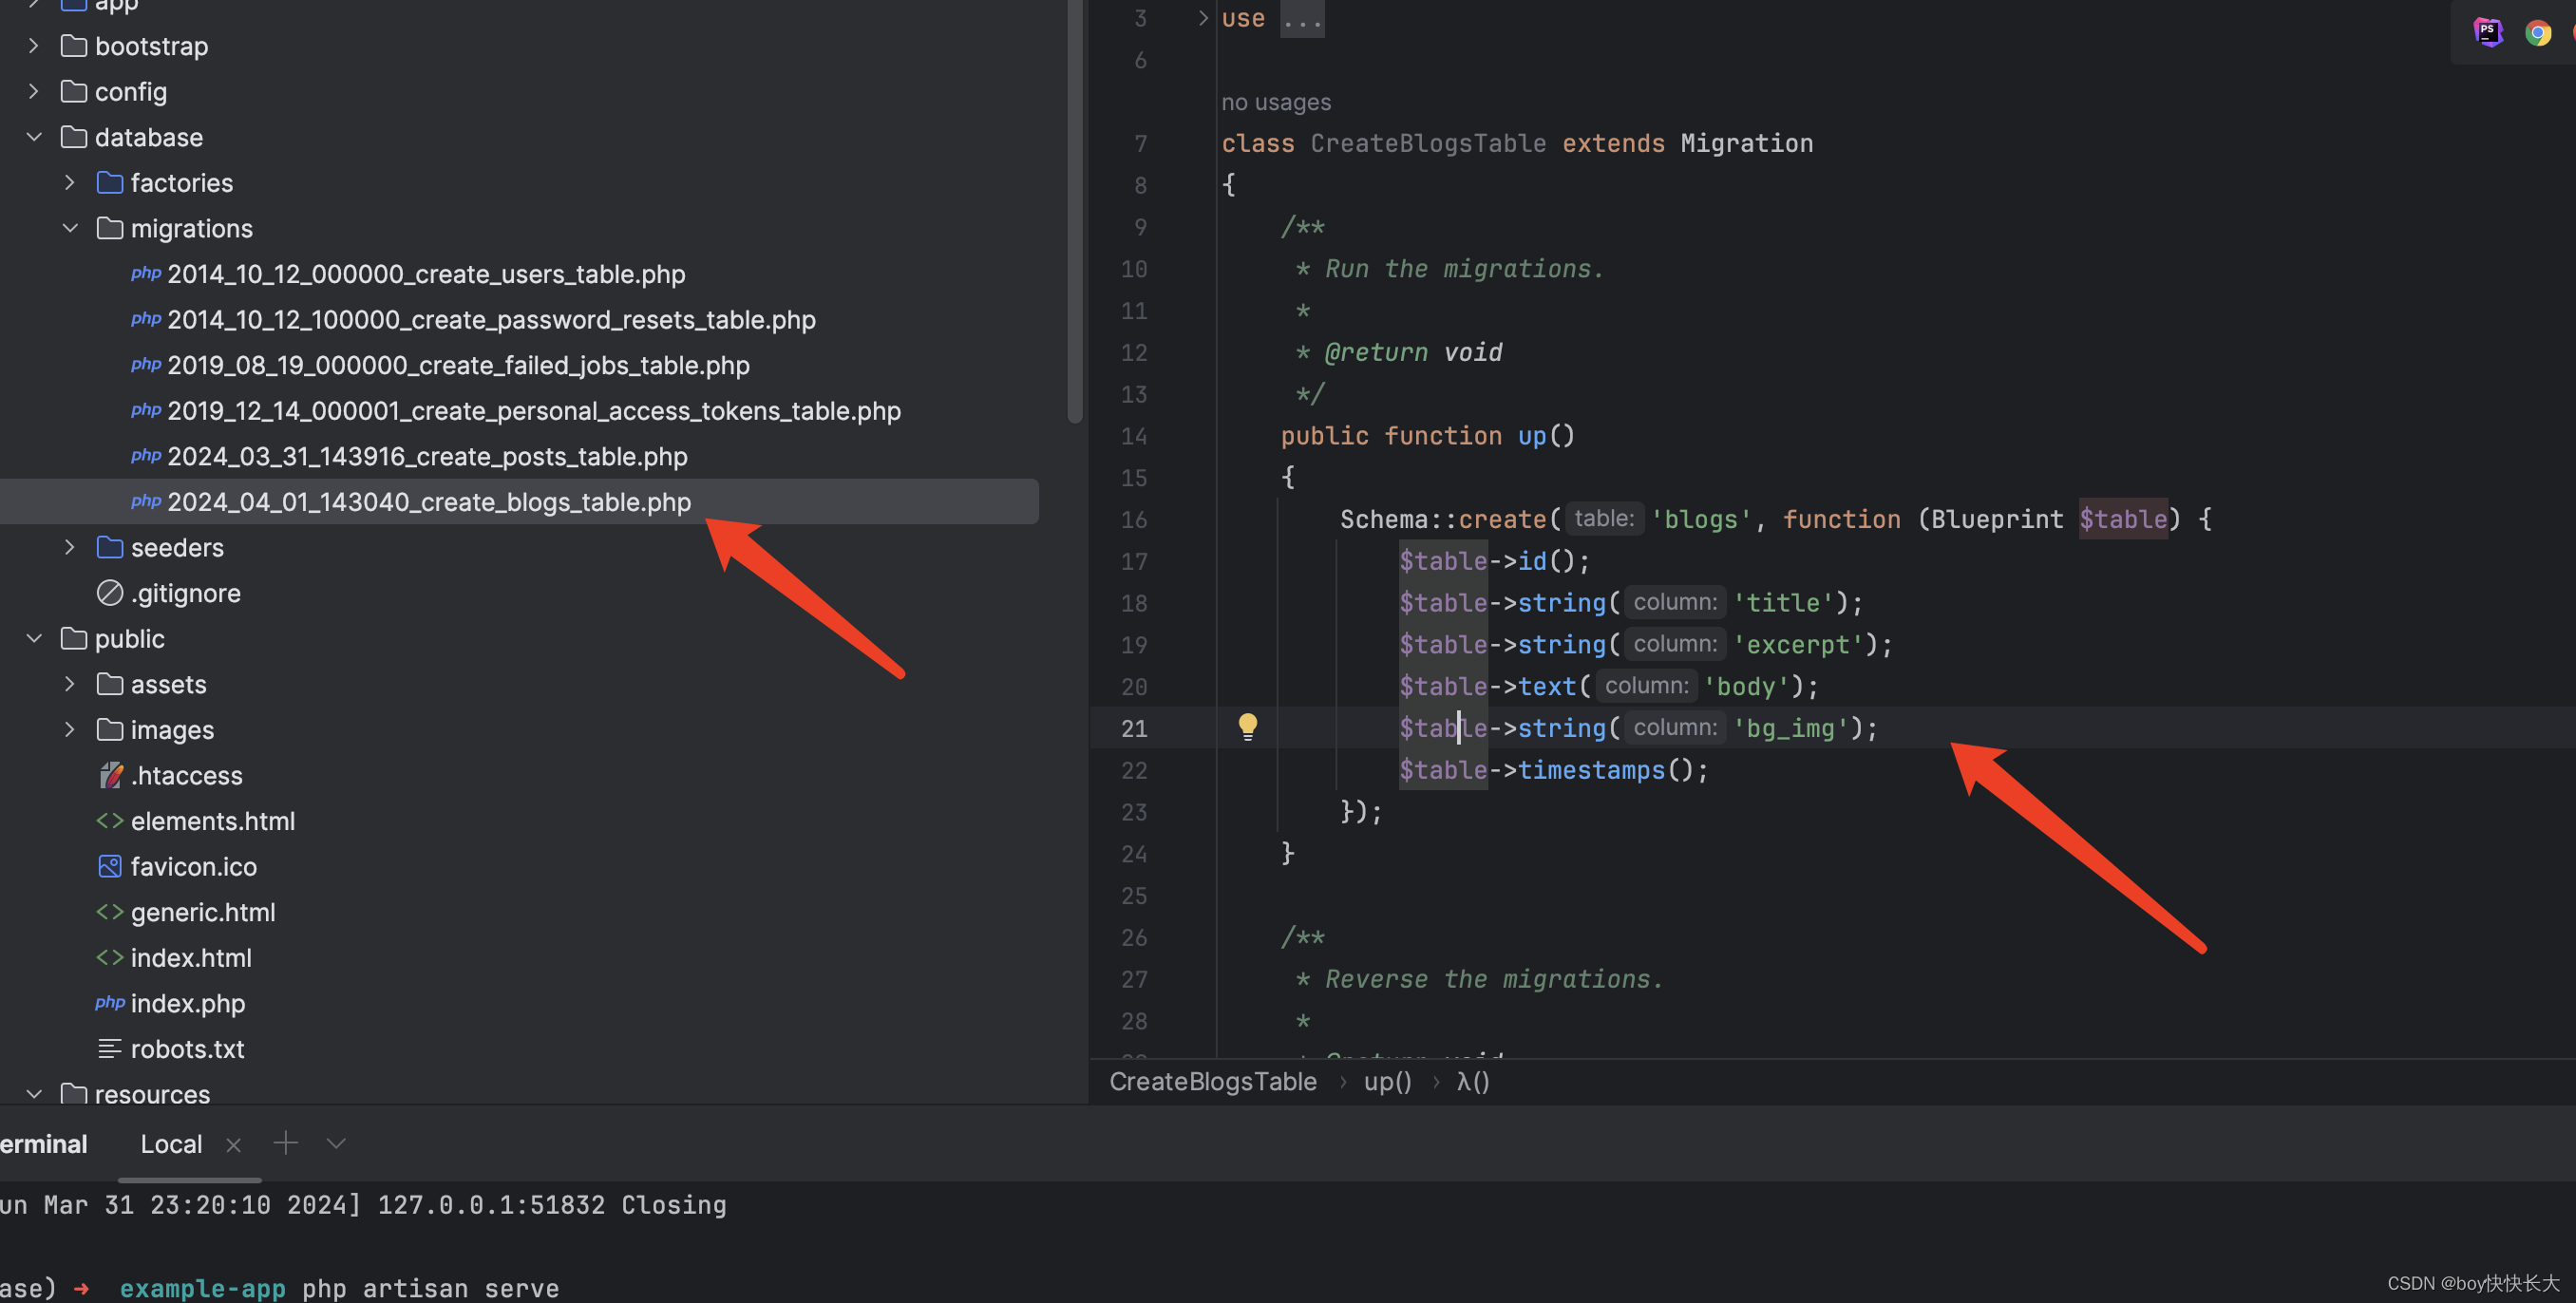
Task: Click the 'body' string on line 20
Action: click(x=1746, y=686)
